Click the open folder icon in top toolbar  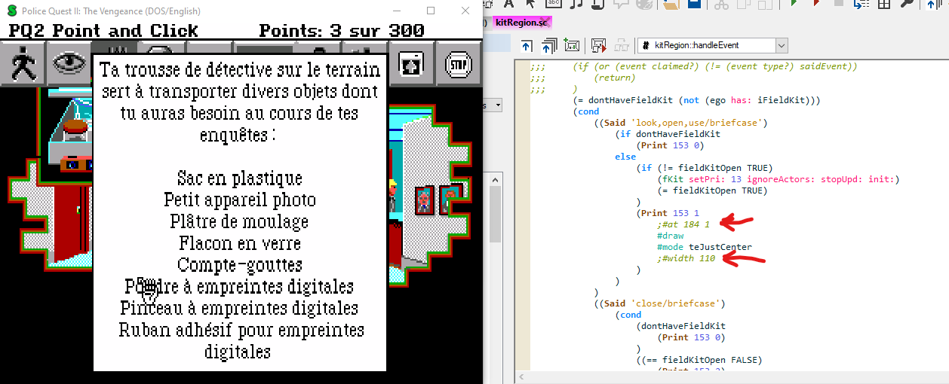(670, 5)
